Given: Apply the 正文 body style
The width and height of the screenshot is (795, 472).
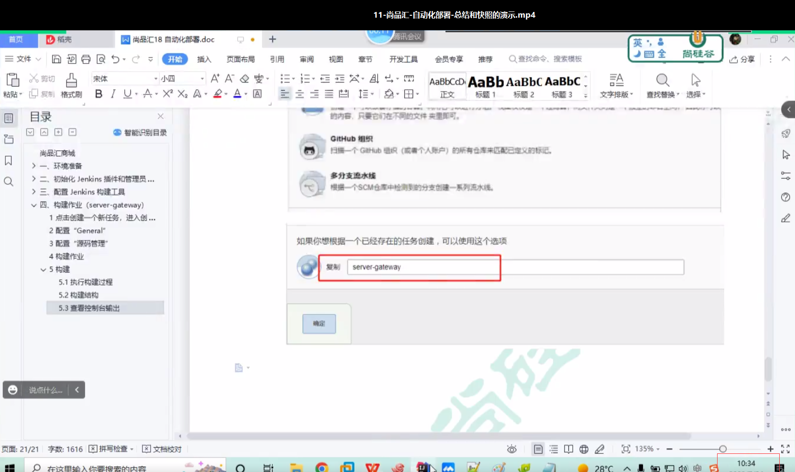Looking at the screenshot, I should (447, 86).
